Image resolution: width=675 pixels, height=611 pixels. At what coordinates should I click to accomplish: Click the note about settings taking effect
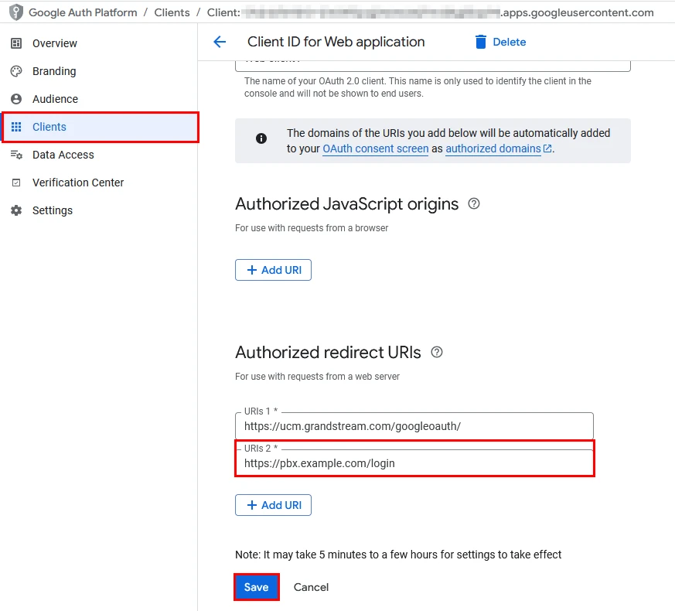(398, 555)
